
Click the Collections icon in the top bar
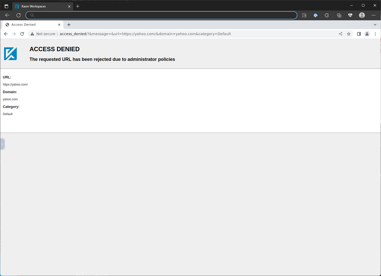coord(339,15)
